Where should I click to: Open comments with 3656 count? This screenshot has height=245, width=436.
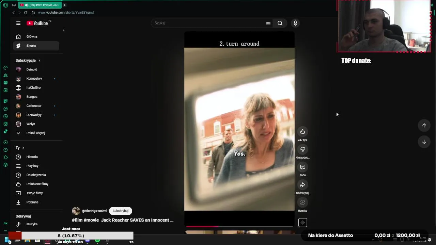point(302,167)
